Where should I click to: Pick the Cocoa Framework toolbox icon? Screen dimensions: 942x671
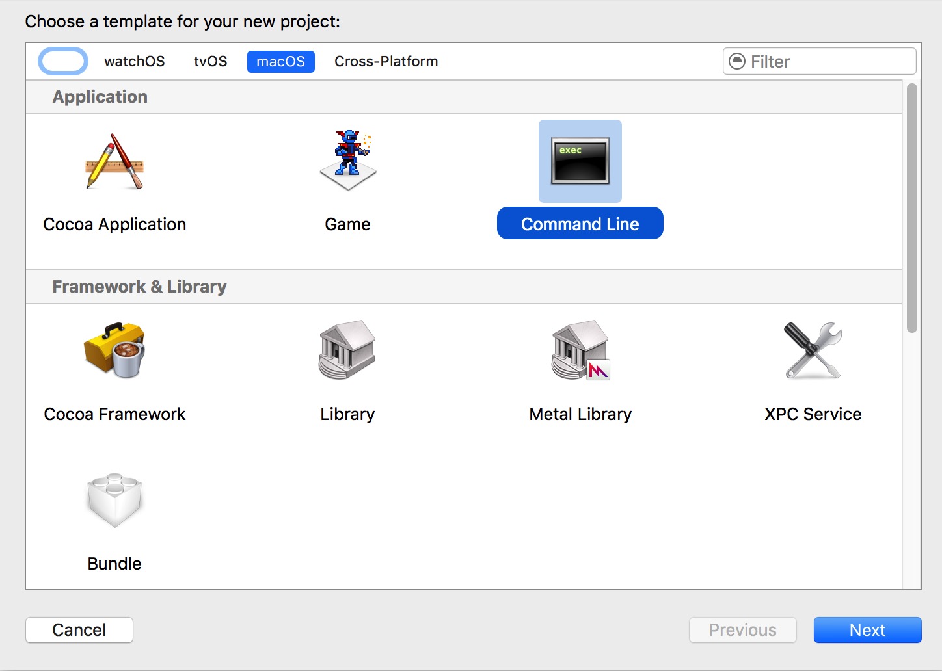click(114, 350)
